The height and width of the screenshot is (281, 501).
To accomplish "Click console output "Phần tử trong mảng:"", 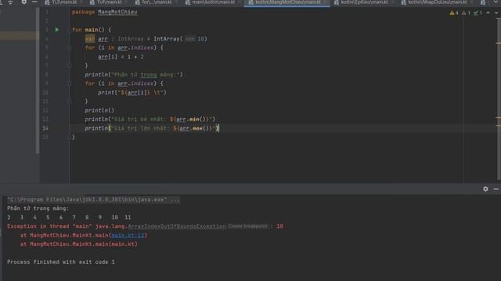I will 38,208.
